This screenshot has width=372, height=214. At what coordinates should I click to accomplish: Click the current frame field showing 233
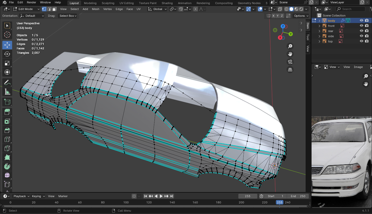point(247,196)
